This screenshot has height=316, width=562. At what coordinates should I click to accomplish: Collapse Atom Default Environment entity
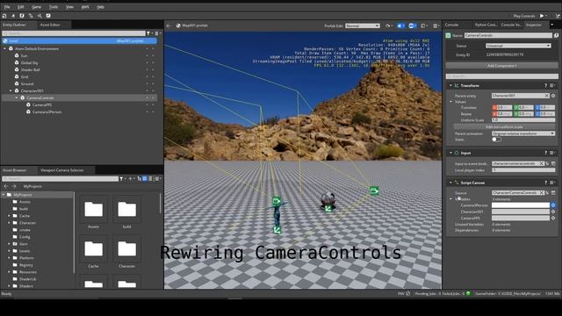[5, 49]
